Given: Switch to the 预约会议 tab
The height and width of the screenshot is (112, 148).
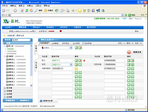Looking at the screenshot, I should coord(36,27).
